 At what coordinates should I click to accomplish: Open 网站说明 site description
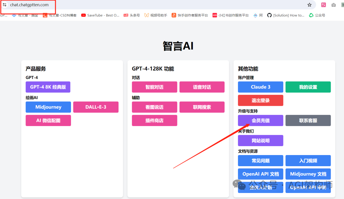coord(261,141)
